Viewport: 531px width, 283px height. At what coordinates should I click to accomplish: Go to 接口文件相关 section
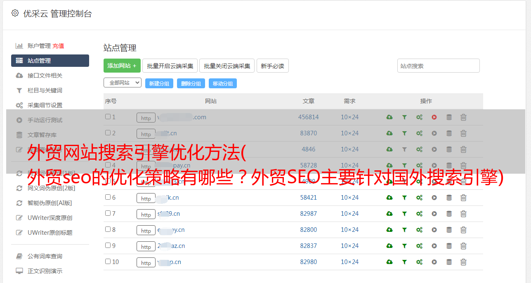(45, 75)
